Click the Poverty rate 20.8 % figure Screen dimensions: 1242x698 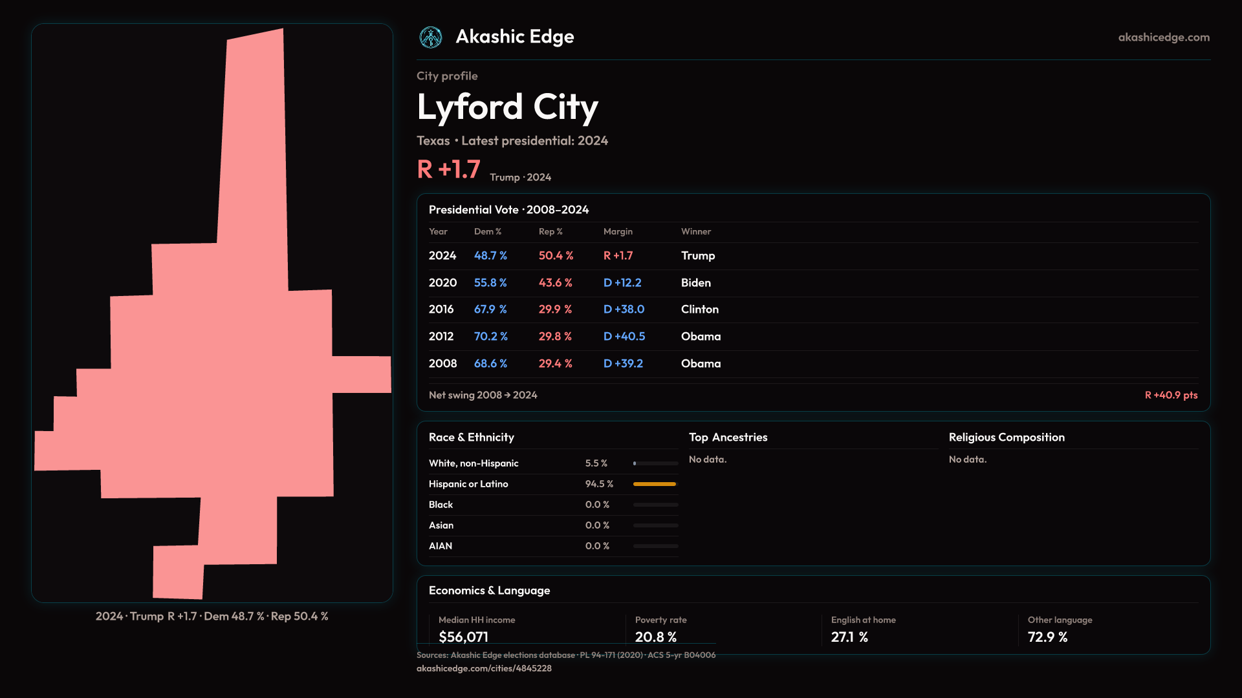coord(655,637)
